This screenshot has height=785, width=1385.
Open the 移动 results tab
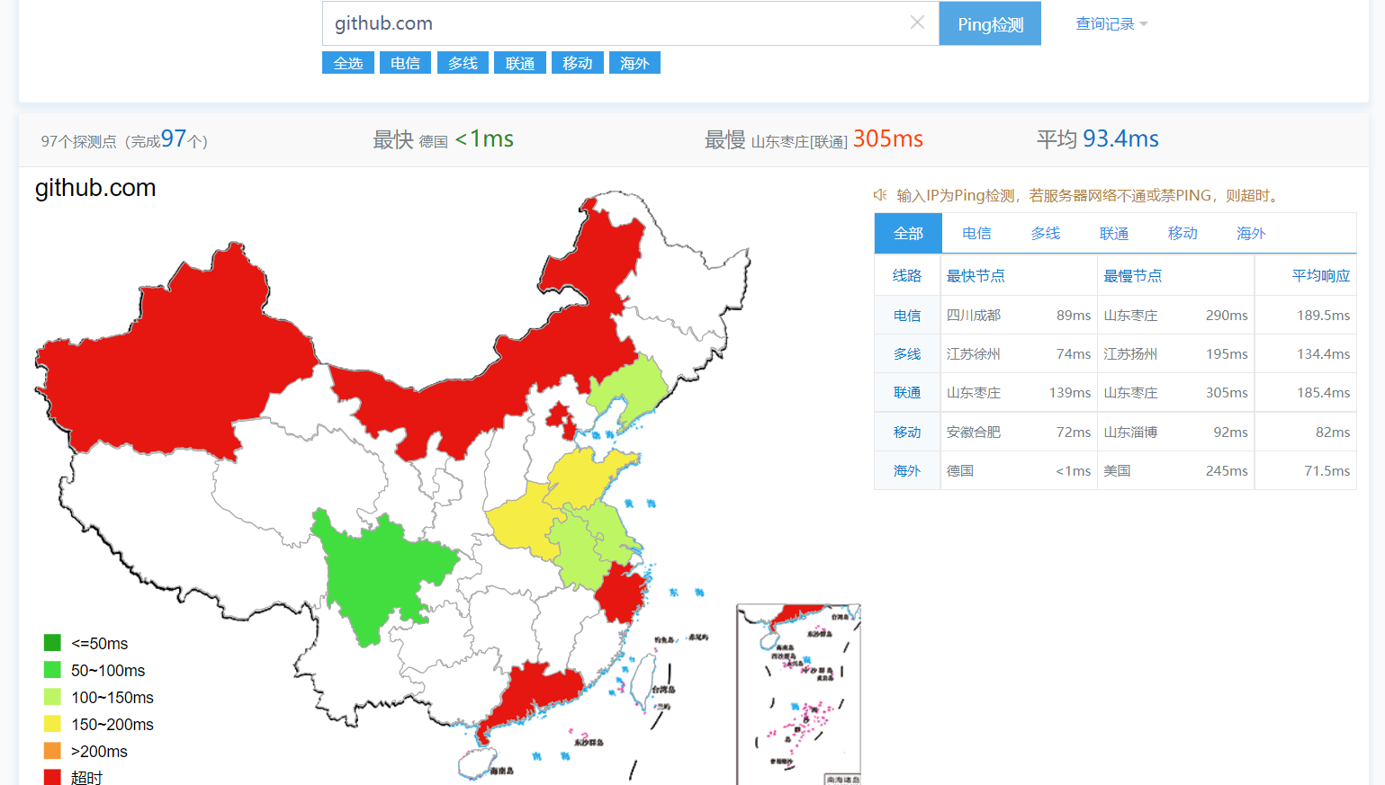click(x=1183, y=234)
